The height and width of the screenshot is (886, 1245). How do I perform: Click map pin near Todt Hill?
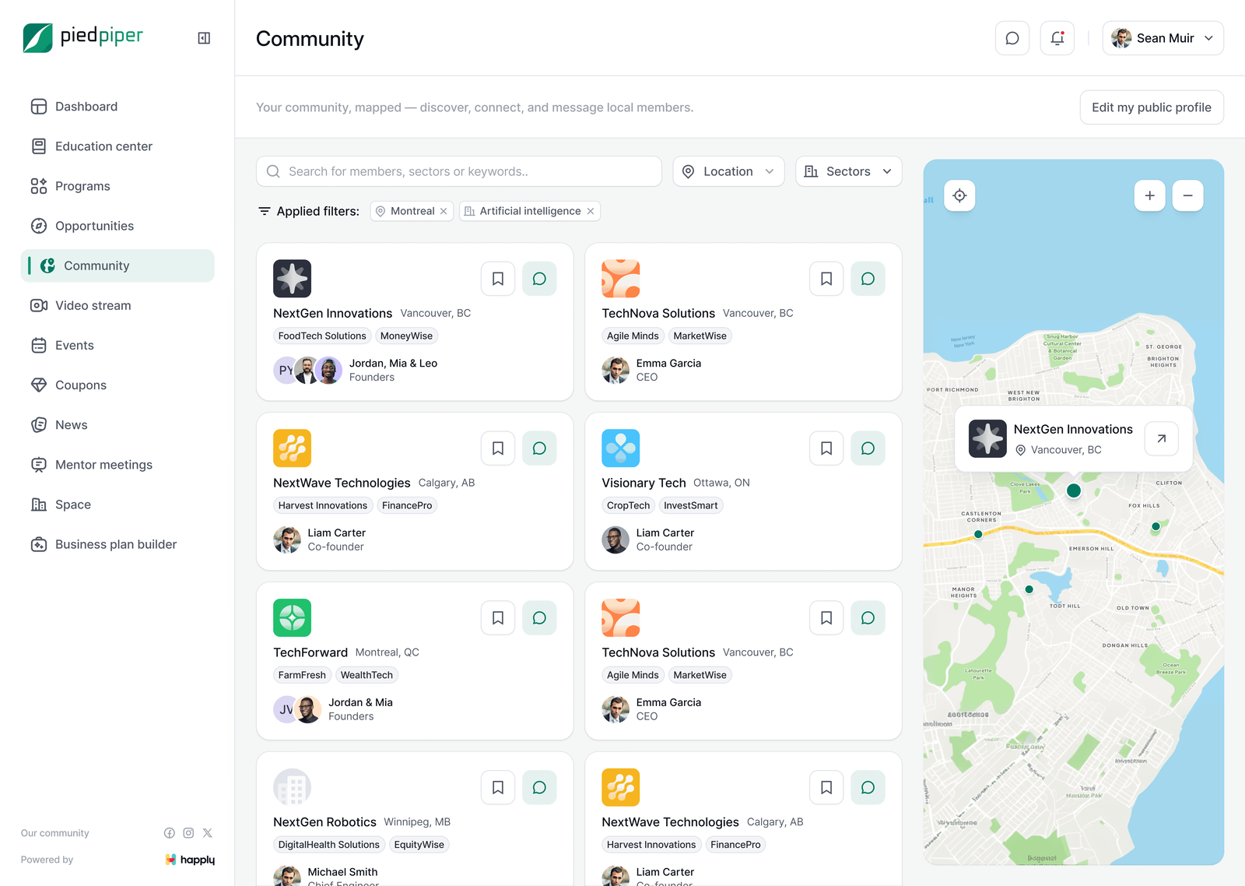1029,589
